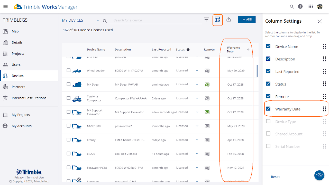
Task: Open the Privacy link
Action: pos(19,178)
